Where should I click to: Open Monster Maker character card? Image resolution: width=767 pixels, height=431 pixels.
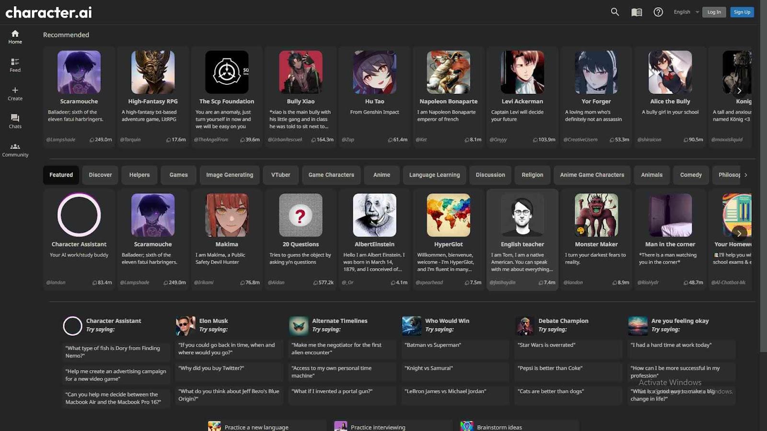pos(596,239)
